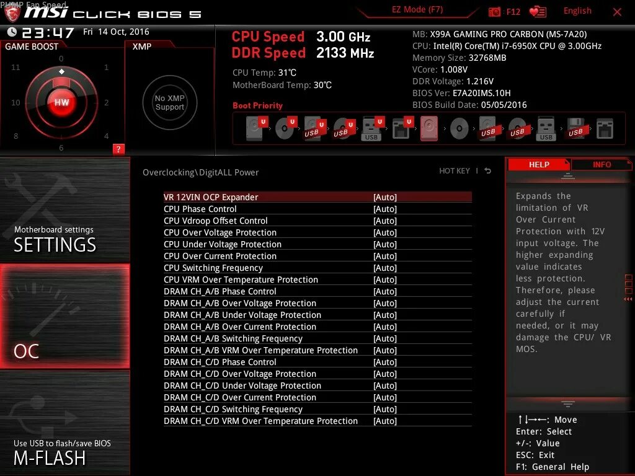Open the OC overclocking menu
Image resolution: width=635 pixels, height=476 pixels.
point(64,317)
